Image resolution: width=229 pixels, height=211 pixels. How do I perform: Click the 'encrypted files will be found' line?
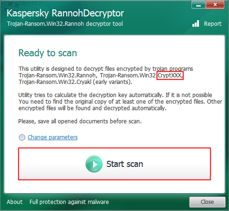tap(92, 108)
